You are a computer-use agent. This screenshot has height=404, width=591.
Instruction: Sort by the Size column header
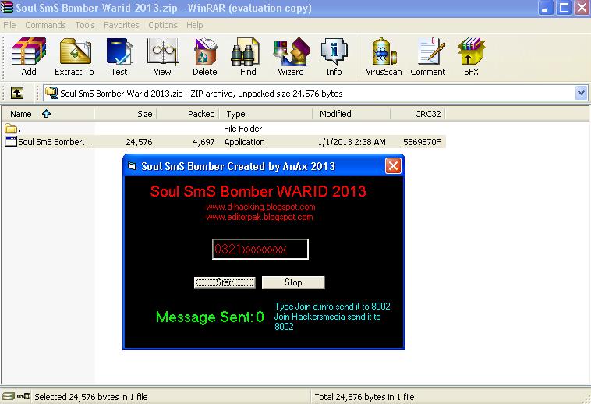tap(126, 114)
